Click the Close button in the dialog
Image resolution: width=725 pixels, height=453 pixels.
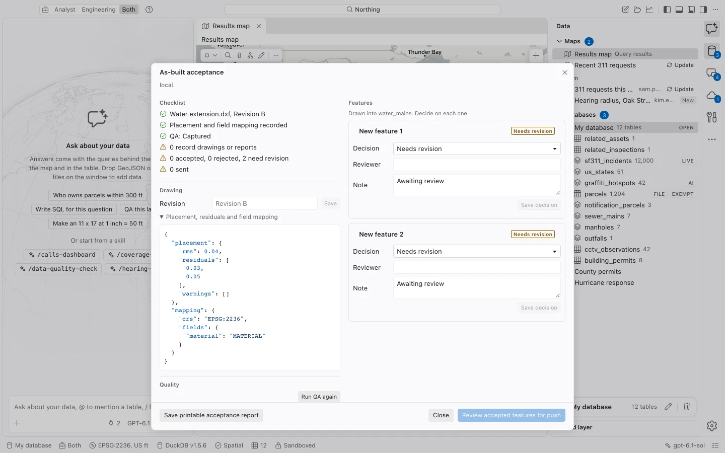tap(441, 415)
